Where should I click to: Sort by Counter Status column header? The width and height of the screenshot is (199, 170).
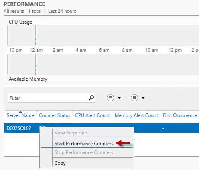point(55,115)
